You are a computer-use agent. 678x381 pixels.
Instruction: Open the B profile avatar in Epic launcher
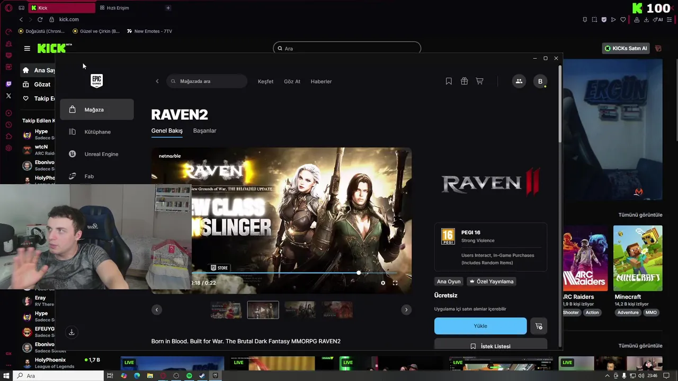point(540,81)
